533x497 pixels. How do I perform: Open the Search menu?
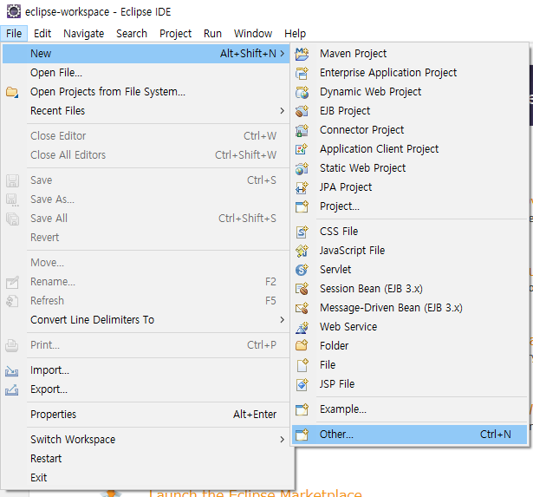click(x=132, y=33)
